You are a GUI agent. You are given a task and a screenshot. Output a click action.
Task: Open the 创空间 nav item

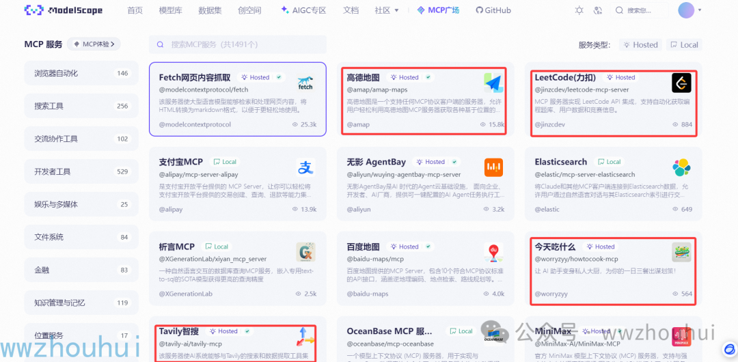(249, 10)
